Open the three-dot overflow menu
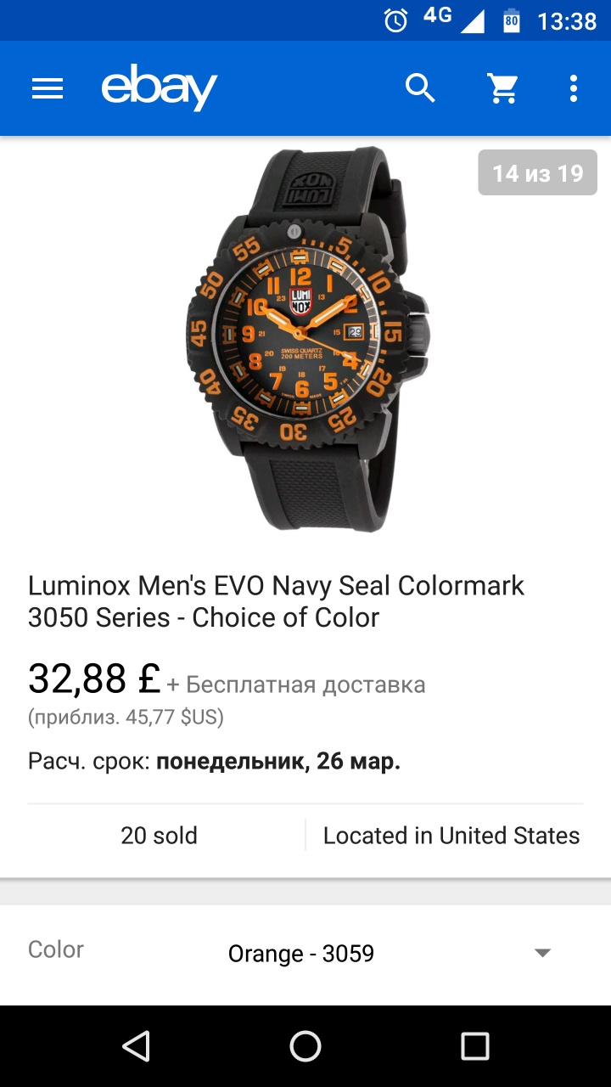 [574, 87]
